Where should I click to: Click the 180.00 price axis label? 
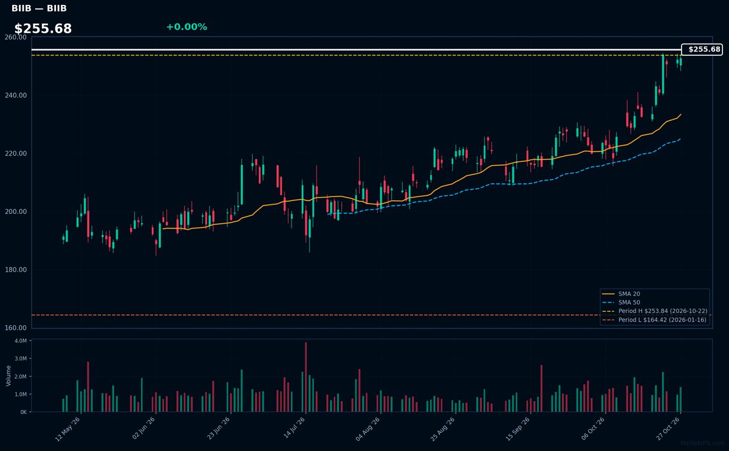(15, 270)
